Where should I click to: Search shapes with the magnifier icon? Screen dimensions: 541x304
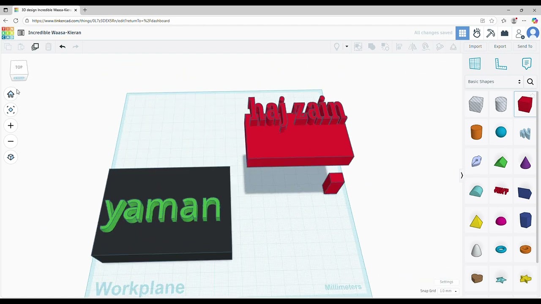pyautogui.click(x=530, y=82)
